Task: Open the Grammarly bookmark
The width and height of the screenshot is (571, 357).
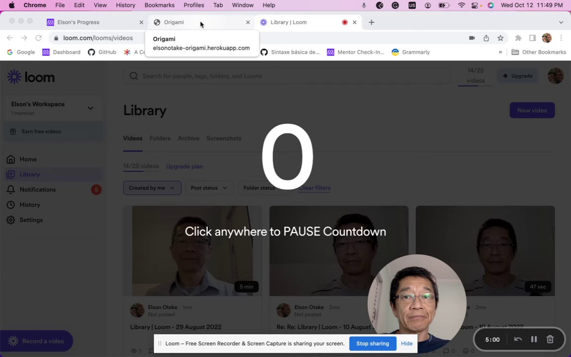Action: pyautogui.click(x=411, y=52)
